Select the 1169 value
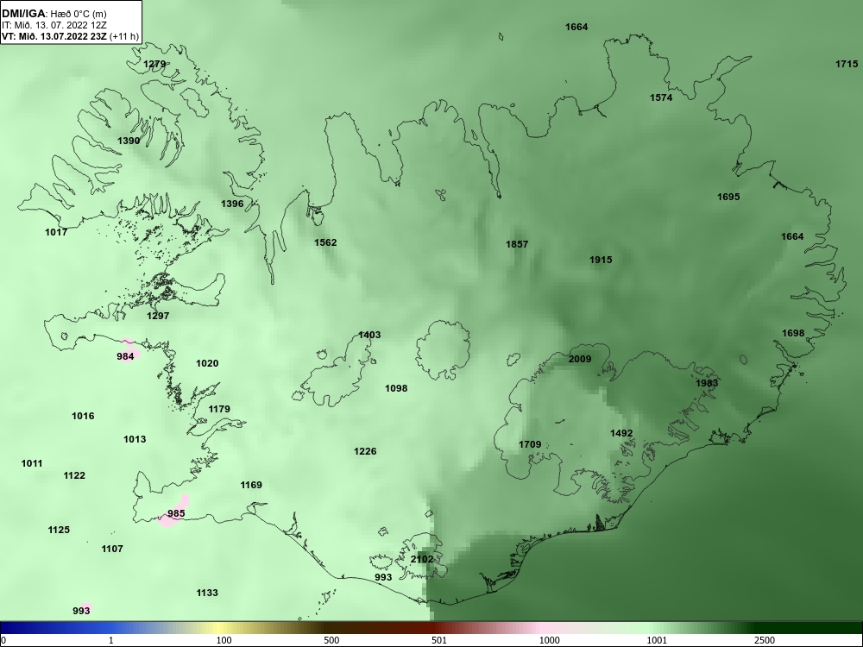This screenshot has height=647, width=863. click(x=251, y=485)
